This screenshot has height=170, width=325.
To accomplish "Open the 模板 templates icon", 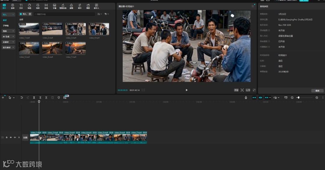I will (88, 6).
